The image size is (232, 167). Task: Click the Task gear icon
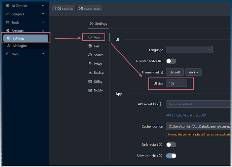point(90,46)
